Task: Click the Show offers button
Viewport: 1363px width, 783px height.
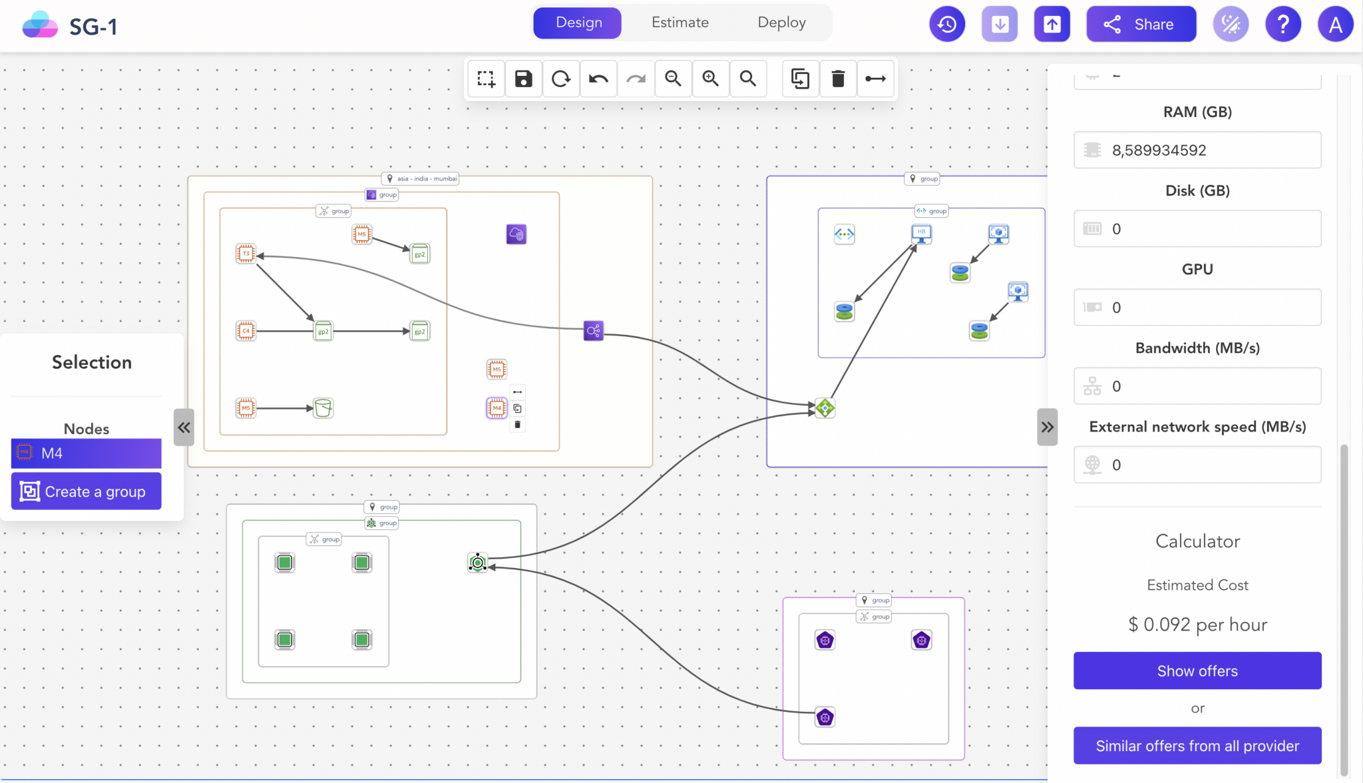Action: (1197, 670)
